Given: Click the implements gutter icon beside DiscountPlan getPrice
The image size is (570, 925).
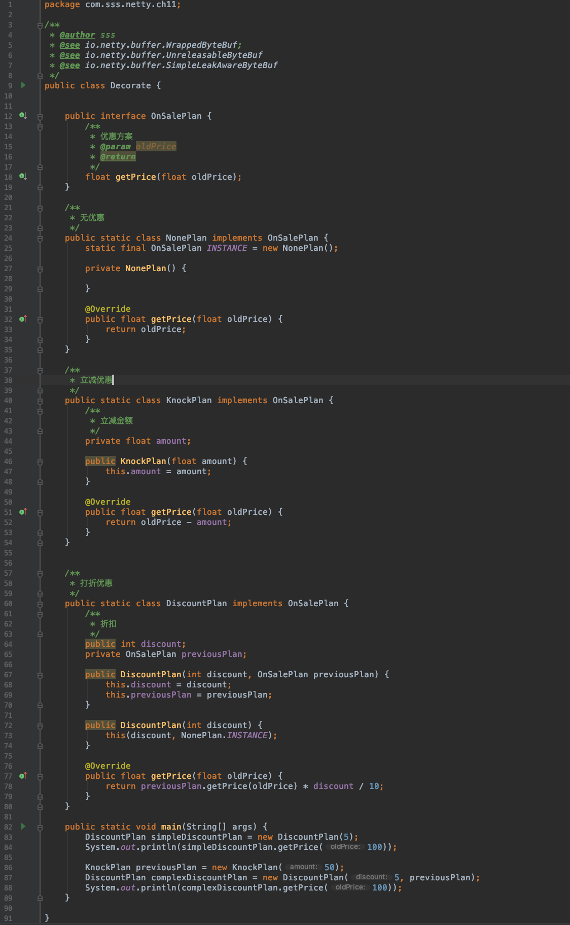Looking at the screenshot, I should point(23,776).
